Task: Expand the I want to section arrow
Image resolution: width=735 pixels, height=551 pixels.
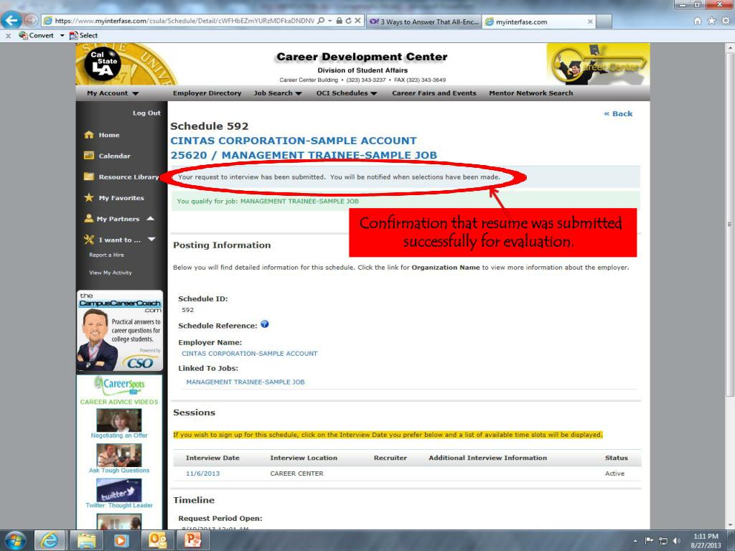Action: 151,240
